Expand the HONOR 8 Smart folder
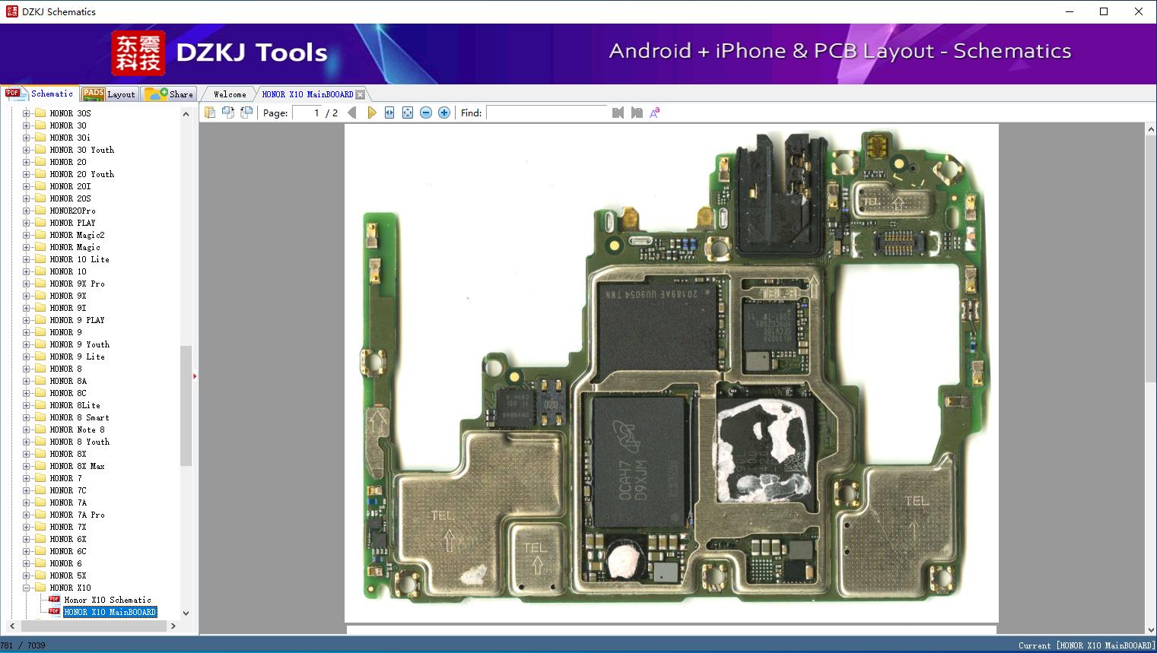The width and height of the screenshot is (1157, 653). coord(26,417)
